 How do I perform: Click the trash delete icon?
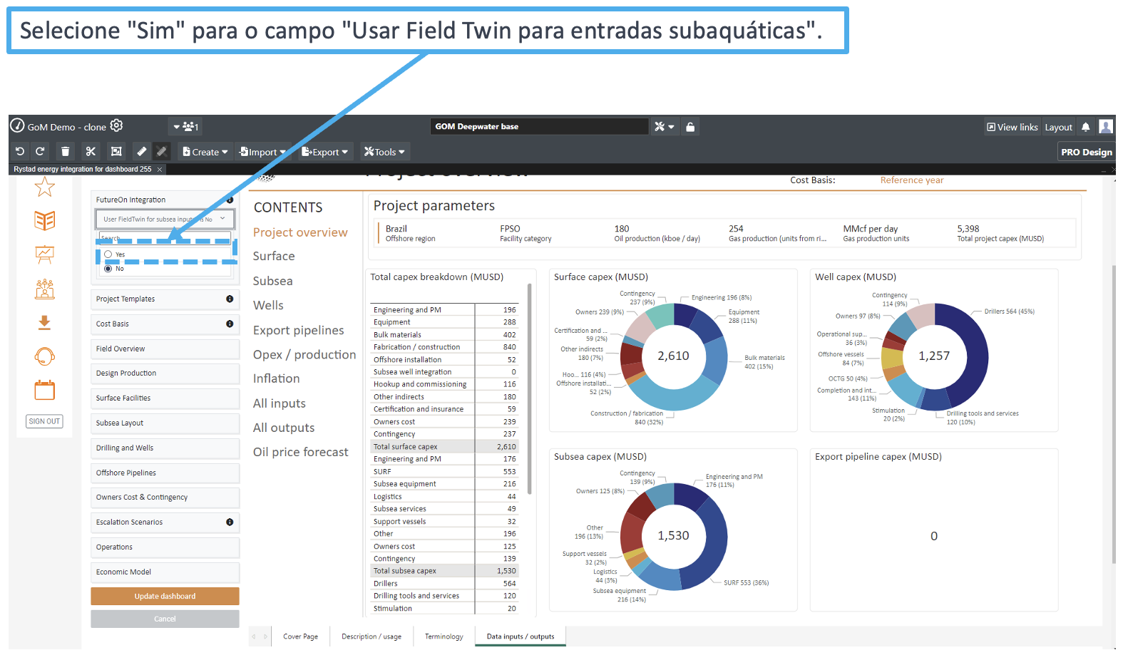[x=65, y=151]
